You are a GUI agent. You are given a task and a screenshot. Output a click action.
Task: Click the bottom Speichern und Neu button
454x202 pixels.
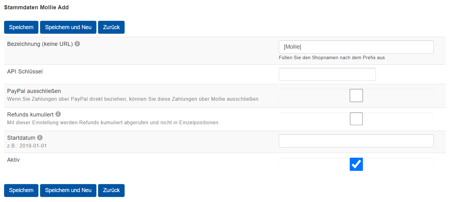pyautogui.click(x=68, y=191)
